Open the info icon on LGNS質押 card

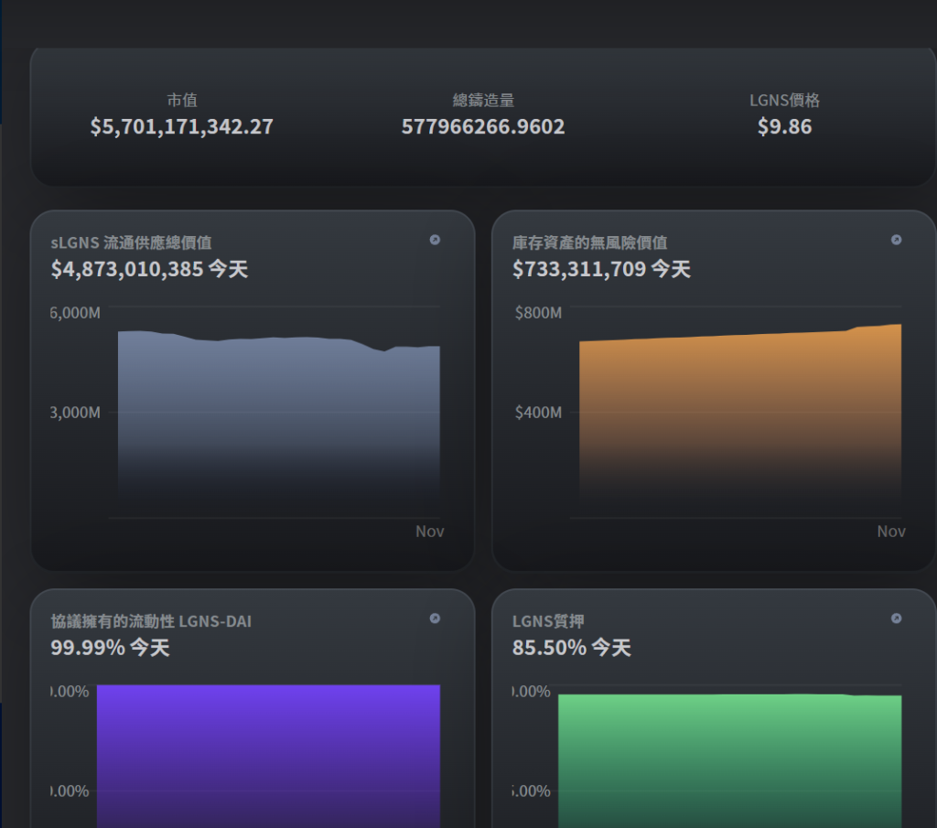click(896, 618)
